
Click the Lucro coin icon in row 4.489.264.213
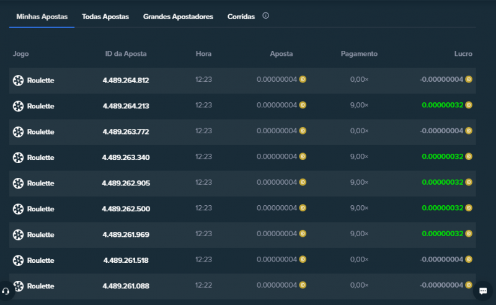pyautogui.click(x=469, y=105)
